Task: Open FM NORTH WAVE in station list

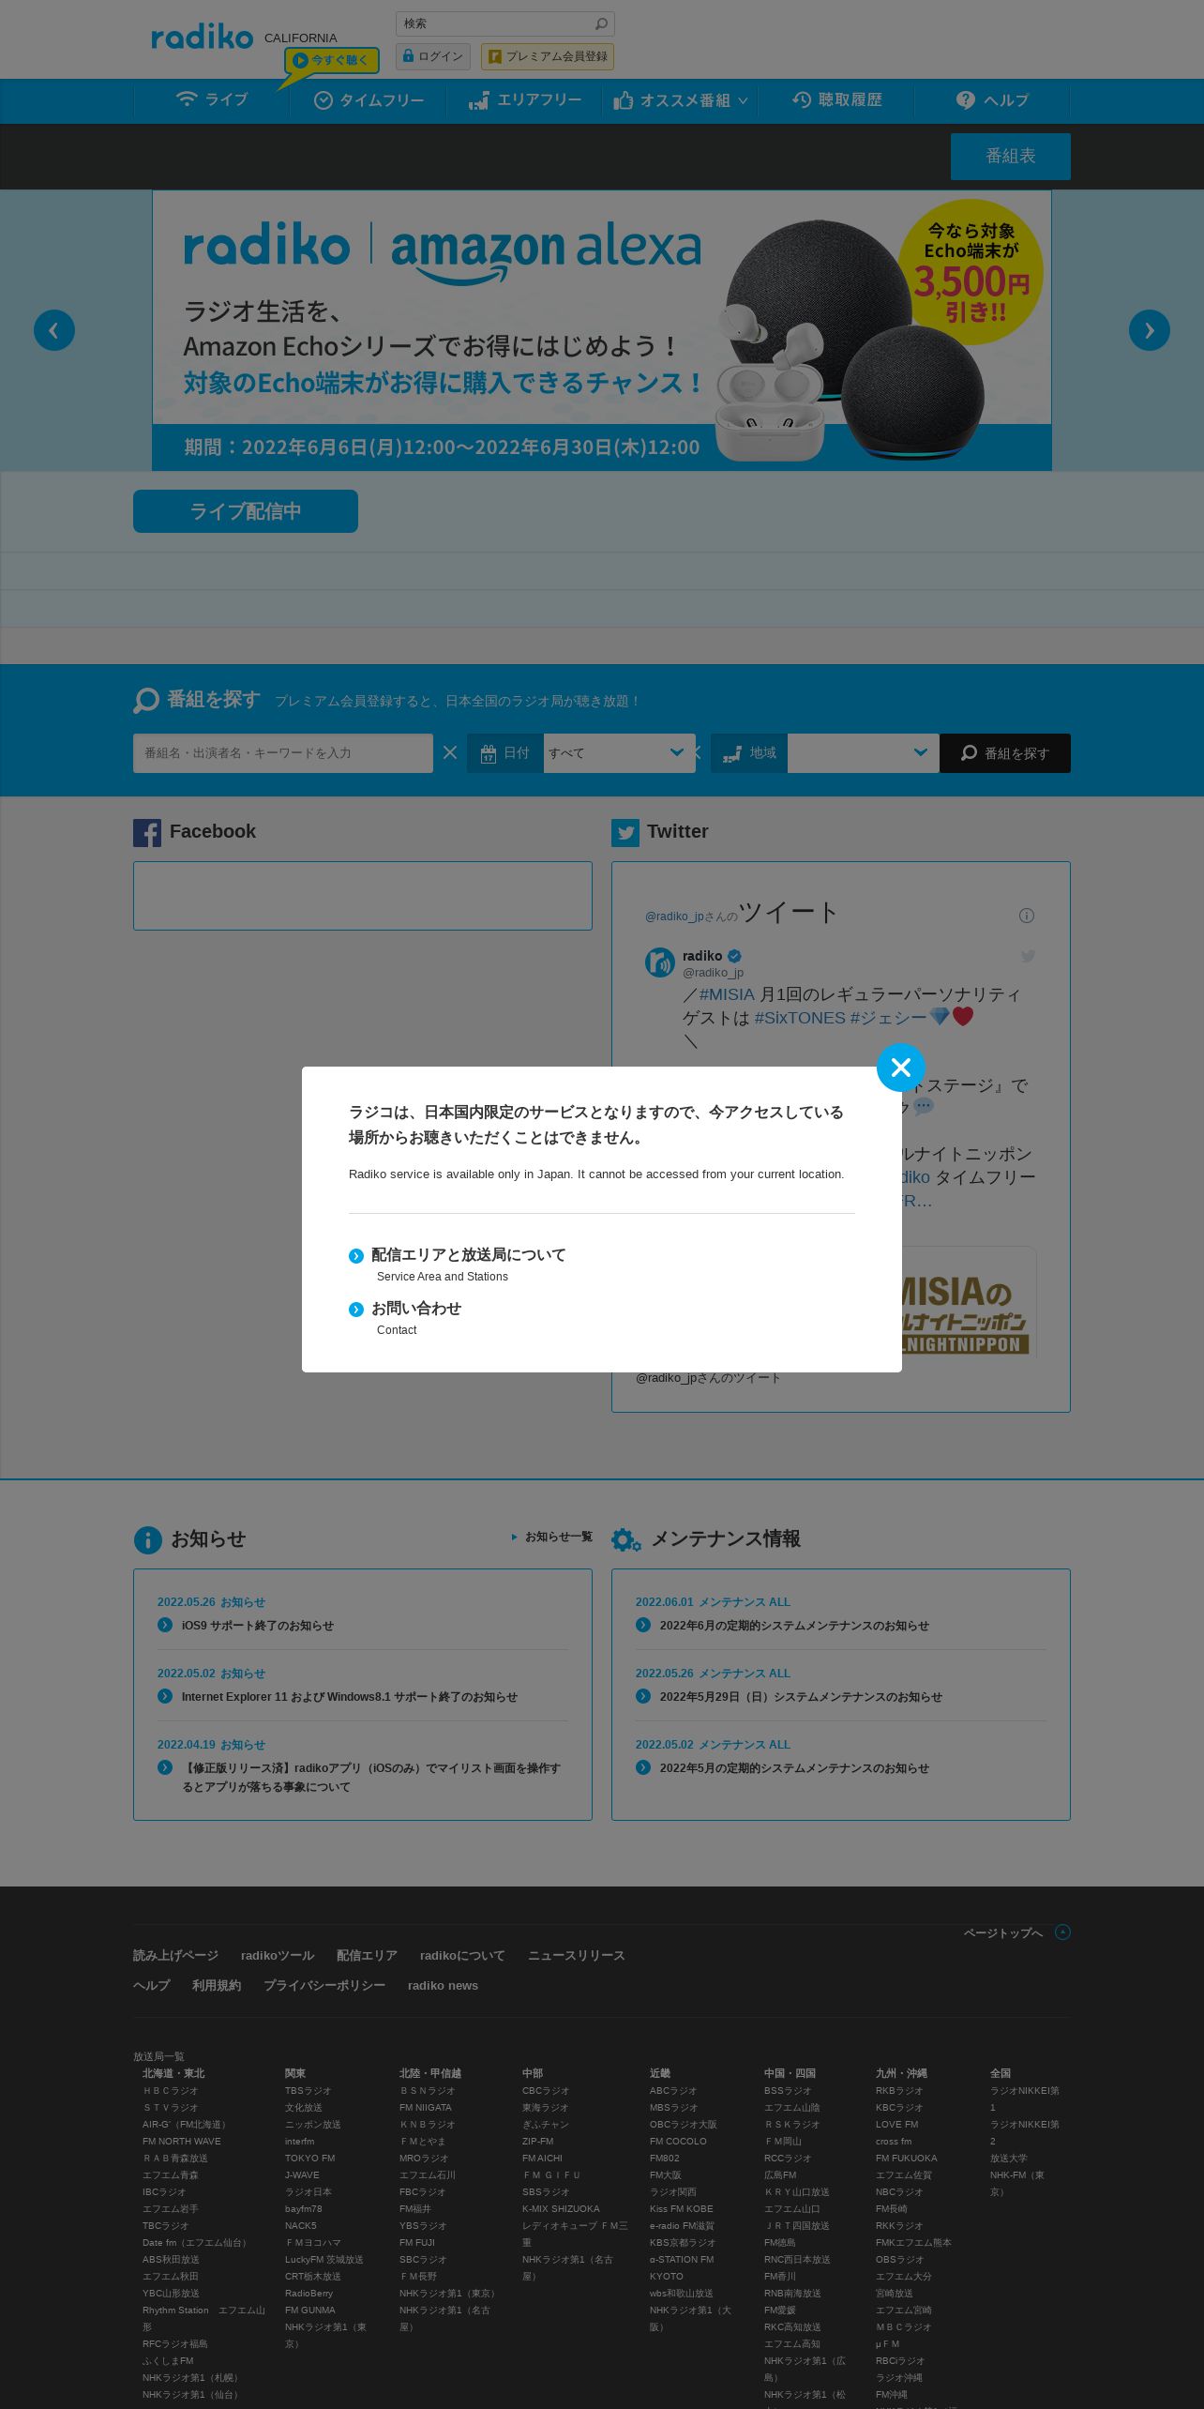Action: tap(182, 2141)
